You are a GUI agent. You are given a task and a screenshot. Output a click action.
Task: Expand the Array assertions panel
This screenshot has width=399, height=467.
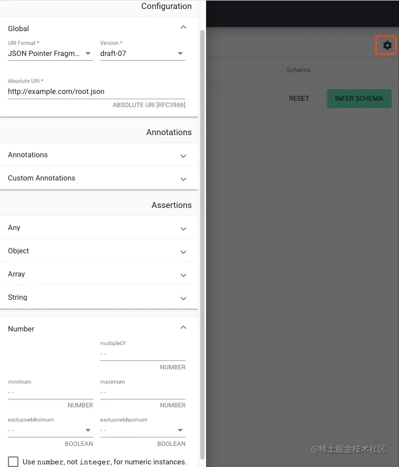[x=98, y=274]
